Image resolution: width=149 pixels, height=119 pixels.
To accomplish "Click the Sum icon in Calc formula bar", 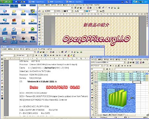I will [x=110, y=69].
